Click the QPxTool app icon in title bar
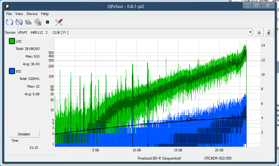Image resolution: width=279 pixels, height=166 pixels. 7,6
